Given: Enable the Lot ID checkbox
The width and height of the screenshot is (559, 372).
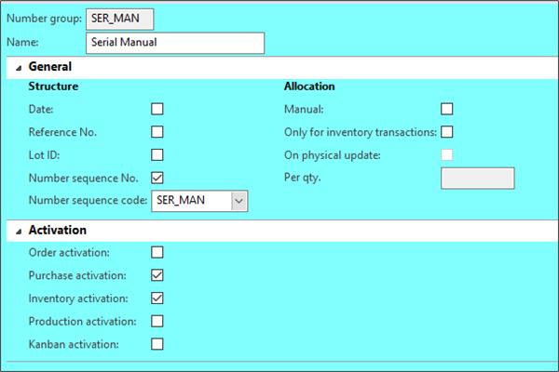Looking at the screenshot, I should pyautogui.click(x=157, y=155).
